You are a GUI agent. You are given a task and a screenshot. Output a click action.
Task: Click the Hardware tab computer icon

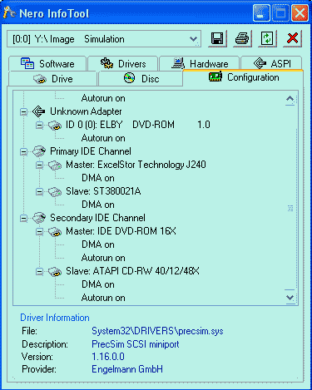pyautogui.click(x=178, y=63)
